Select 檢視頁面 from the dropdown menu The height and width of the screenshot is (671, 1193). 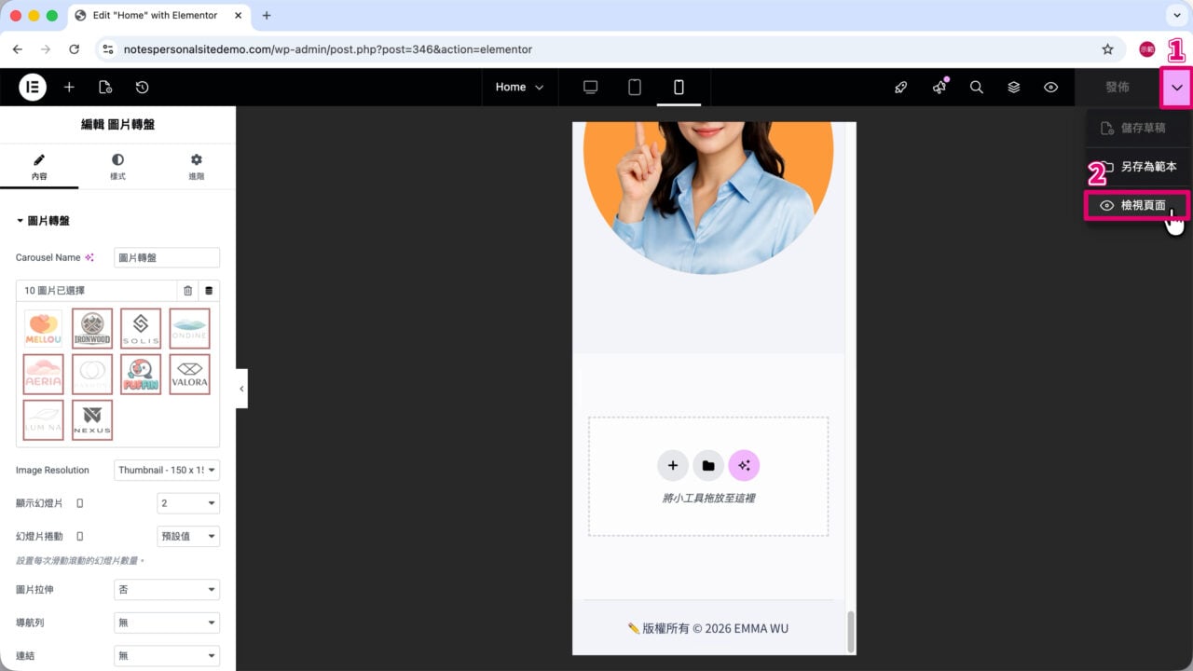pyautogui.click(x=1137, y=205)
